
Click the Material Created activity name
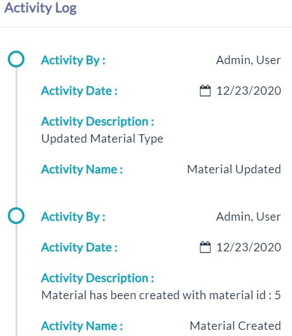(235, 326)
